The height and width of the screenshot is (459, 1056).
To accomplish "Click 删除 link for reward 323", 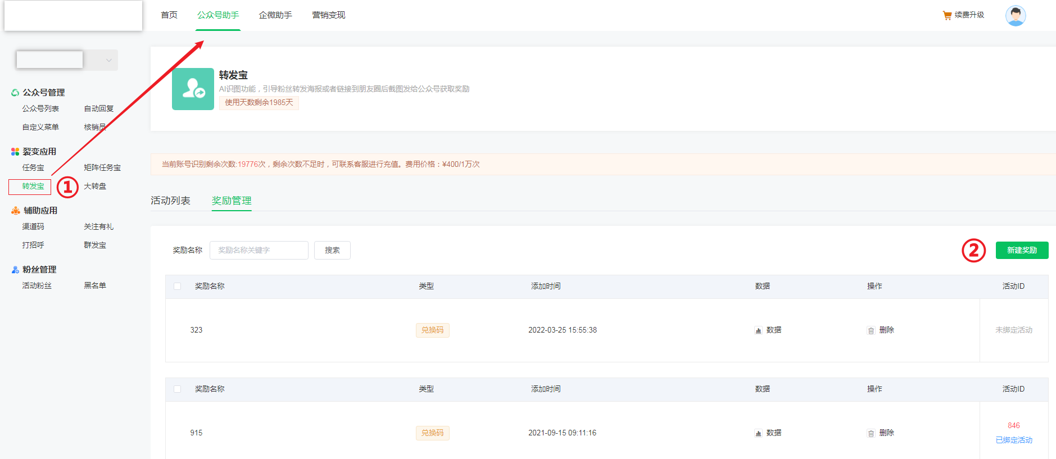I will [x=887, y=330].
